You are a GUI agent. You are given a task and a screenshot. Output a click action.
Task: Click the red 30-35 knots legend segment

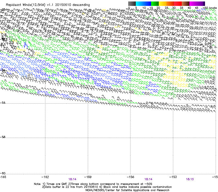click(178, 4)
